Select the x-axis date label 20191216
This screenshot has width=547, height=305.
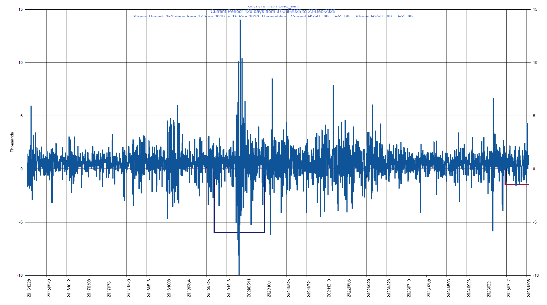(229, 288)
